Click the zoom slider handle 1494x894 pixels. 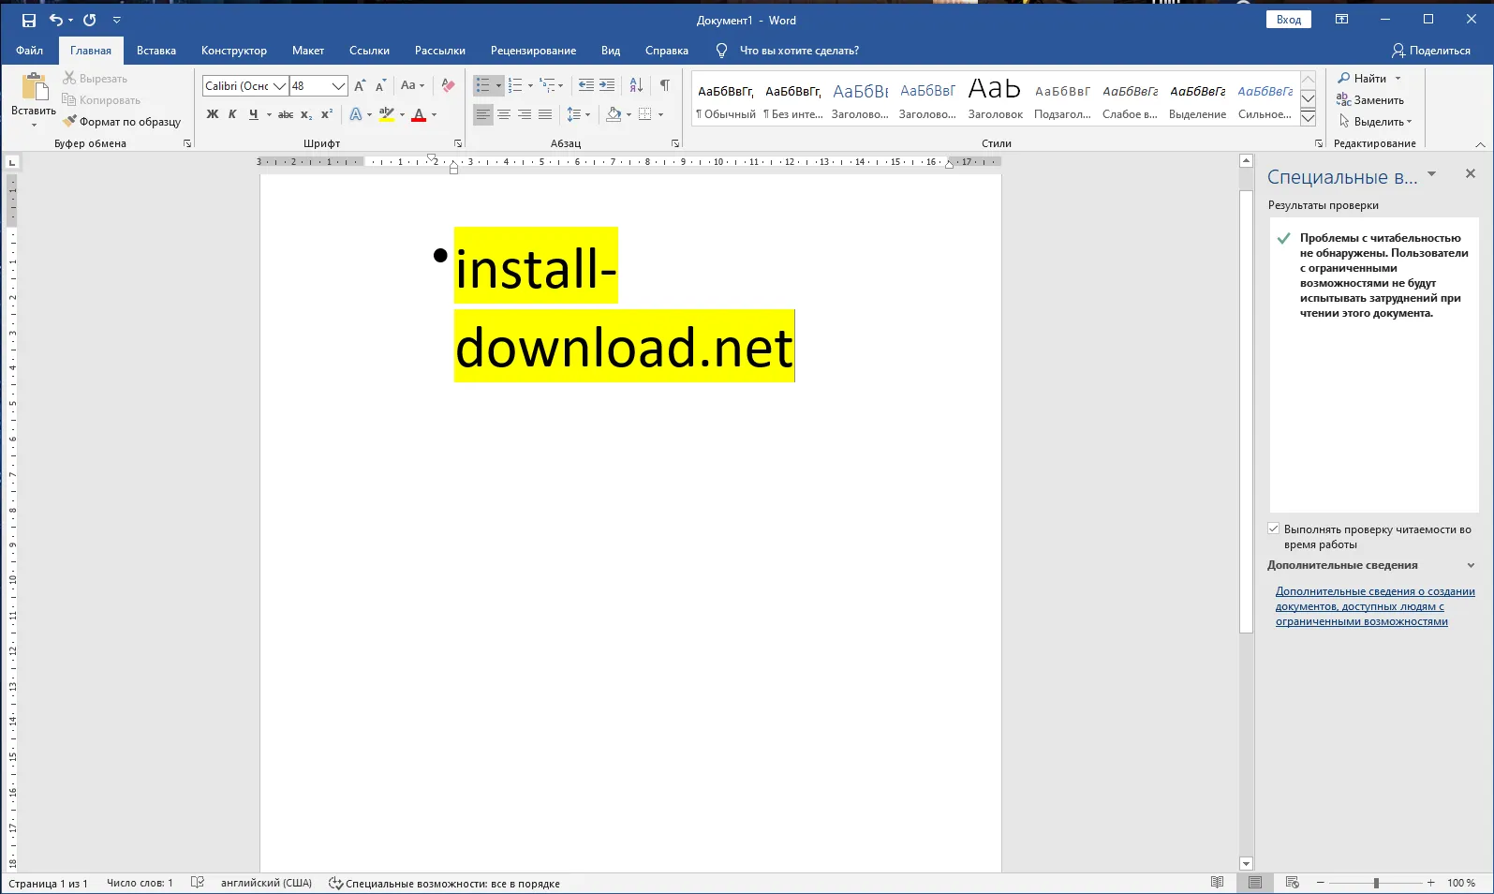(x=1376, y=883)
